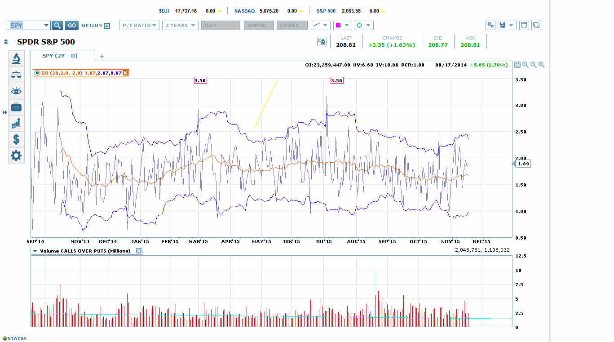Open the 2 YEARS timeframe dropdown

180,26
